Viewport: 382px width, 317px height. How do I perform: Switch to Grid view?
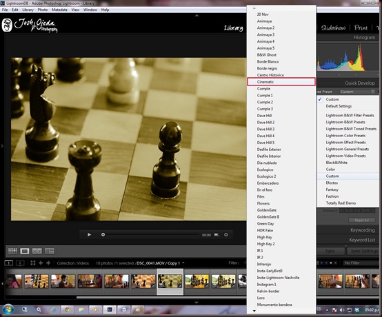coord(12,251)
